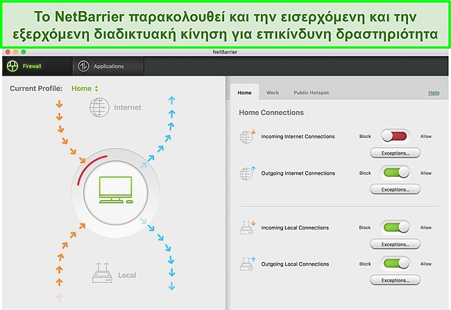Toggle Outgoing Internet Connections switch
Screen dimensions: 451x310
pyautogui.click(x=395, y=173)
